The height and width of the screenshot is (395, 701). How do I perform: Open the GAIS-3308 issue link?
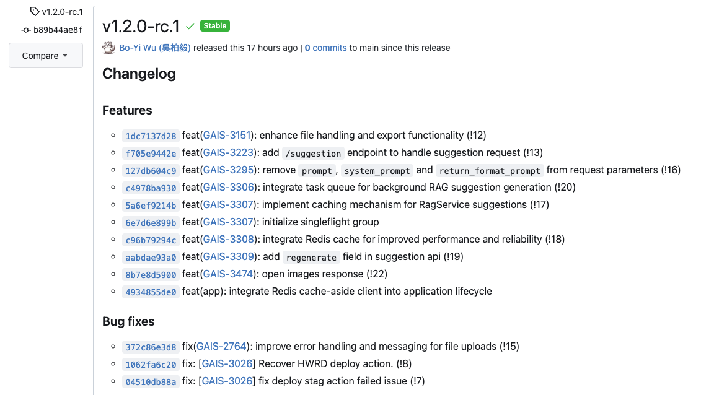(228, 239)
